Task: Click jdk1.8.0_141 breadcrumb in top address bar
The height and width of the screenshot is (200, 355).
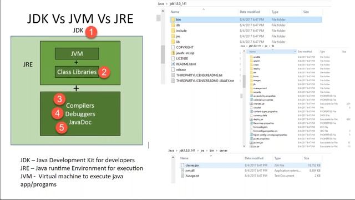Action: tap(178, 4)
